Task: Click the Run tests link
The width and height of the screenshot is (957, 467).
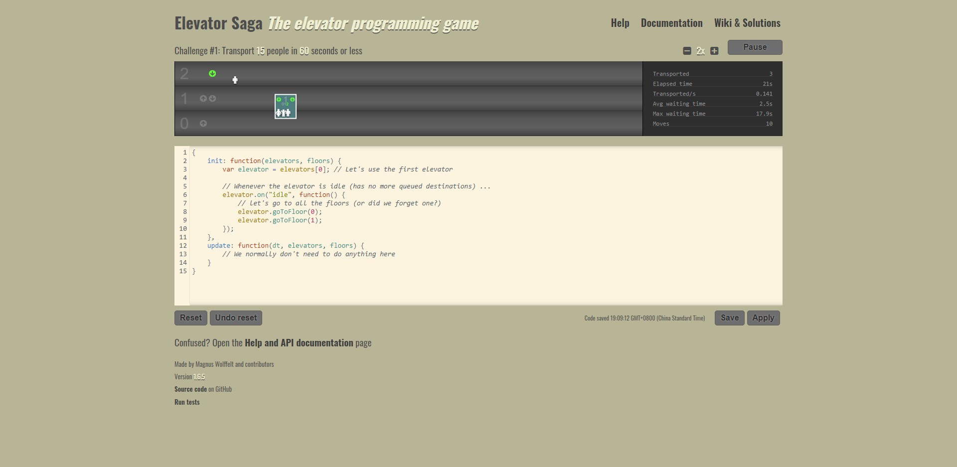Action: (187, 402)
